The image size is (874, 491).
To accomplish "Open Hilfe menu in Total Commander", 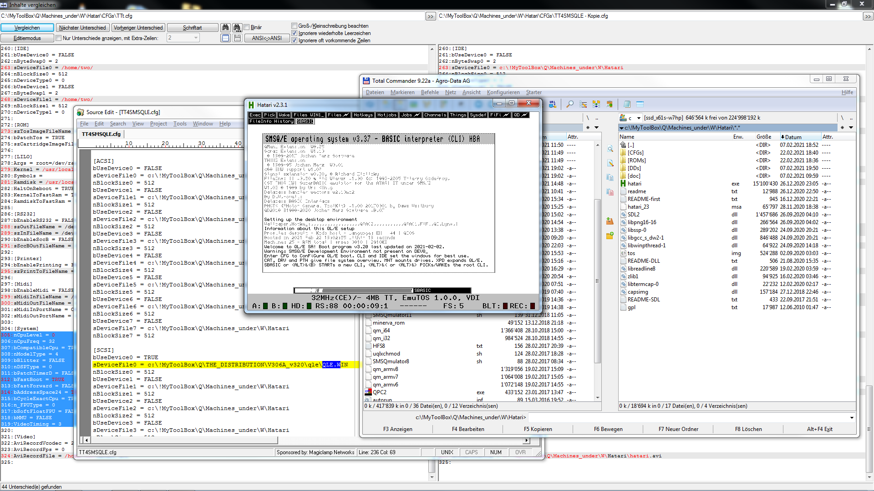I will [847, 92].
